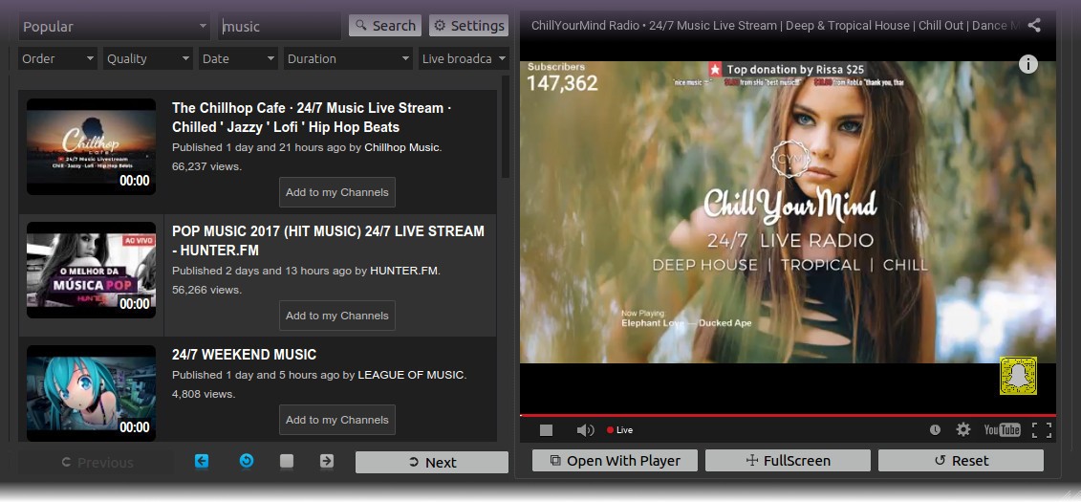Click the Previous page button

coord(96,462)
